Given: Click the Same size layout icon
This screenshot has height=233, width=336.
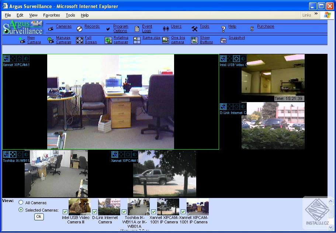Looking at the screenshot, I should coord(151,37).
